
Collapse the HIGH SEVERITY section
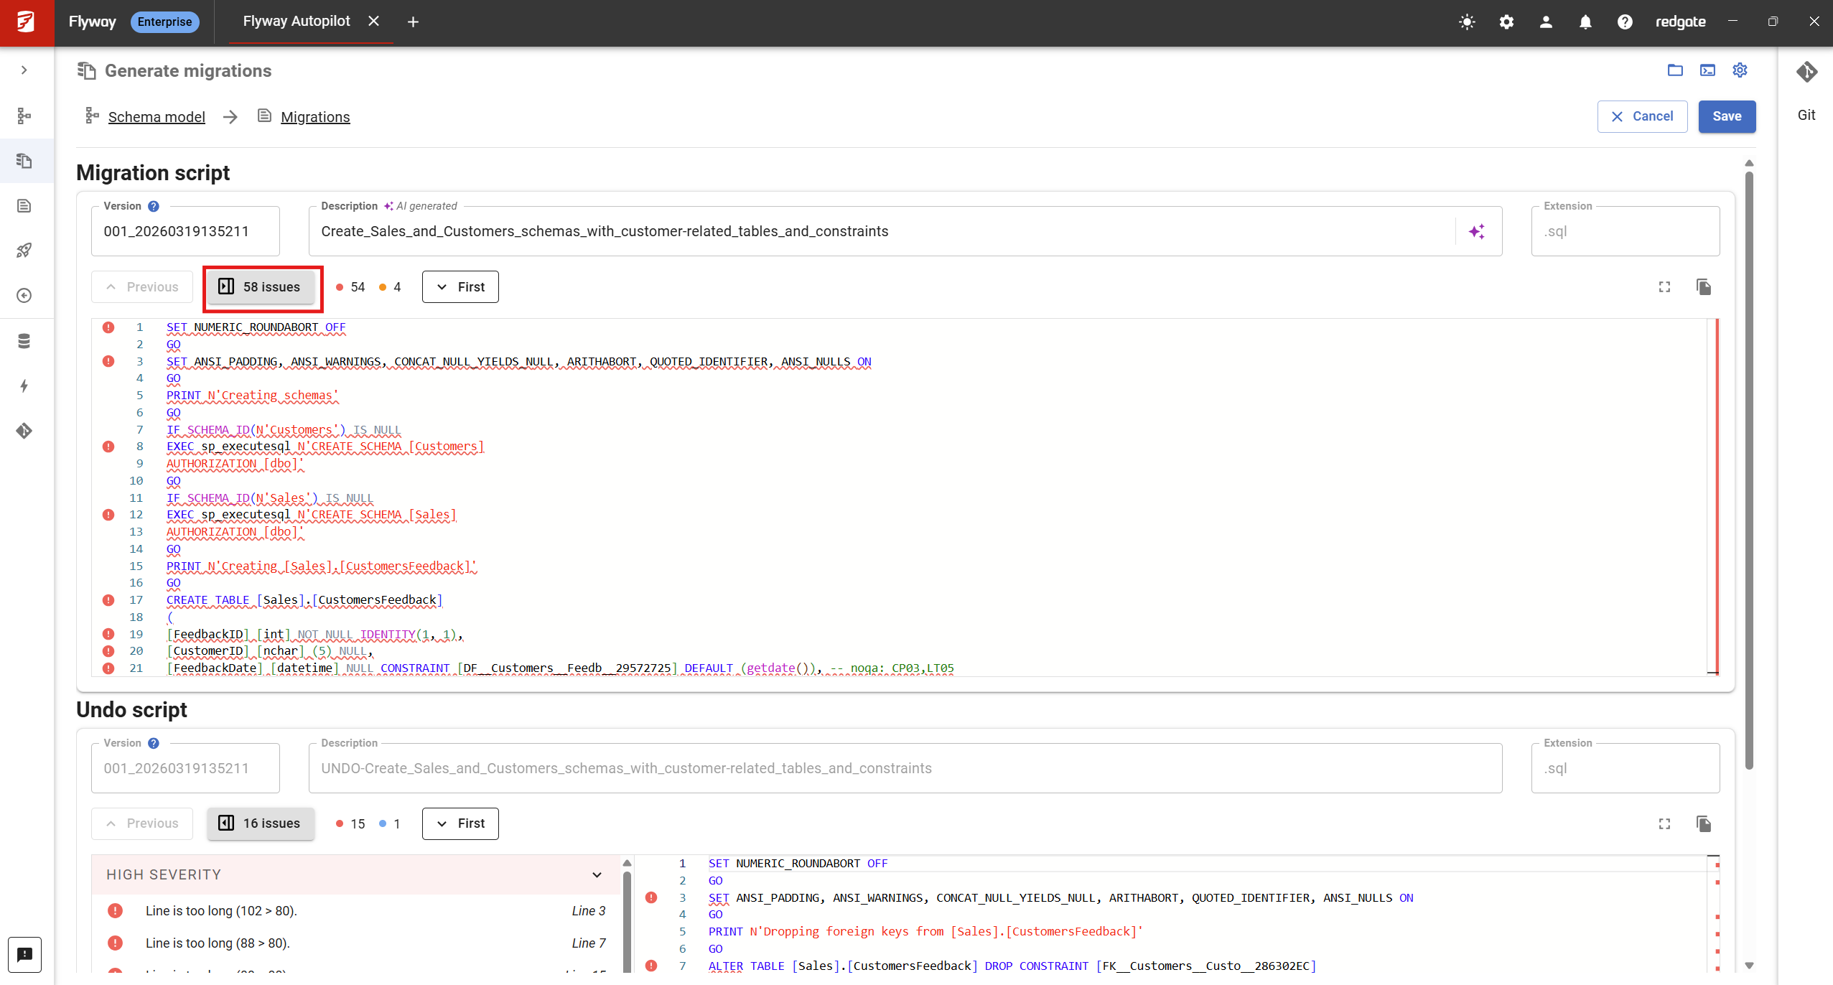pyautogui.click(x=597, y=875)
